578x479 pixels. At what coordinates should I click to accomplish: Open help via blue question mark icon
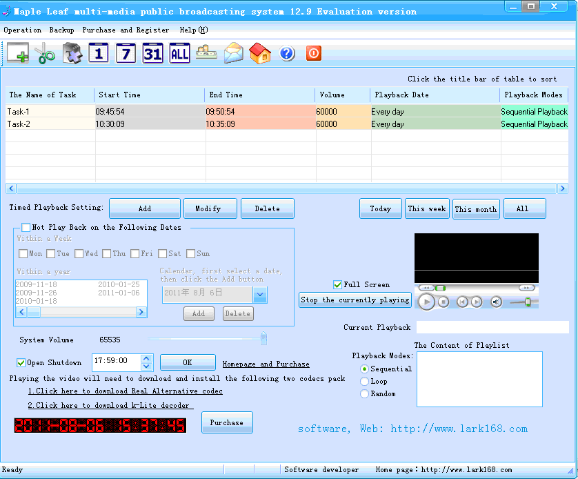point(287,53)
